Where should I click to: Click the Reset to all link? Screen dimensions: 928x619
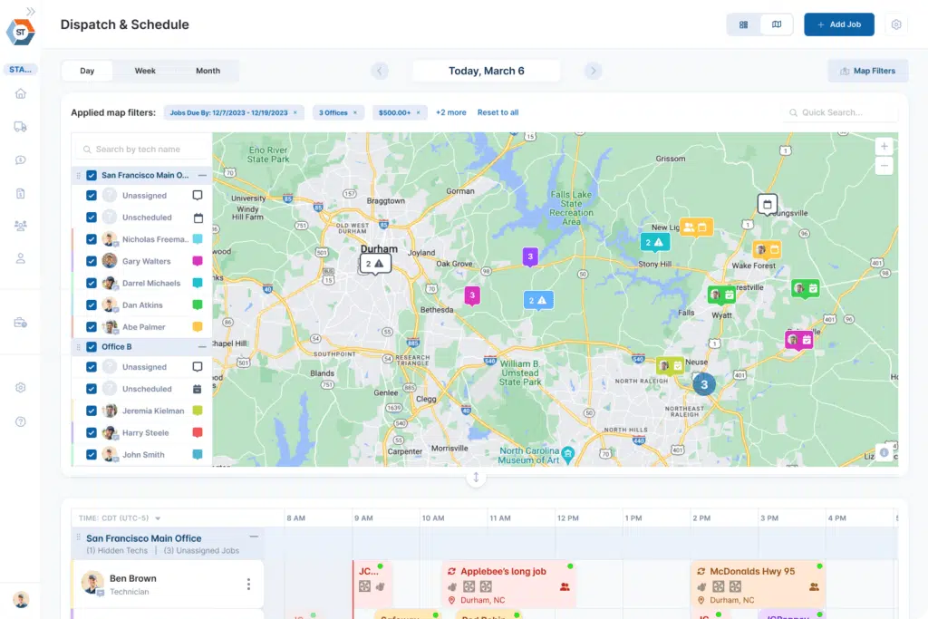tap(498, 112)
